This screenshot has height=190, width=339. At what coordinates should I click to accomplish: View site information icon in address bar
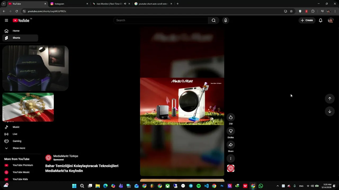pos(24,11)
